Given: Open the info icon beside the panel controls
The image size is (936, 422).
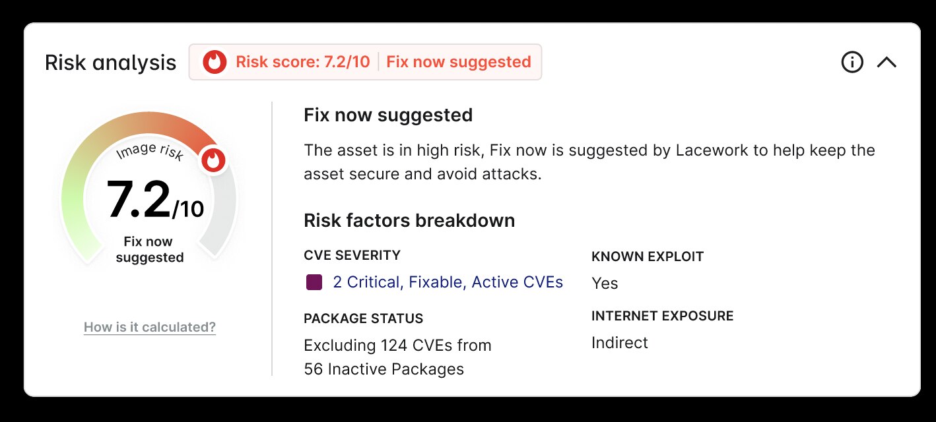Looking at the screenshot, I should point(852,62).
